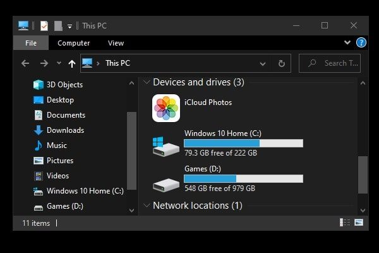Expand the address bar root chevron
Screen dimensions: 379x253
(98, 63)
